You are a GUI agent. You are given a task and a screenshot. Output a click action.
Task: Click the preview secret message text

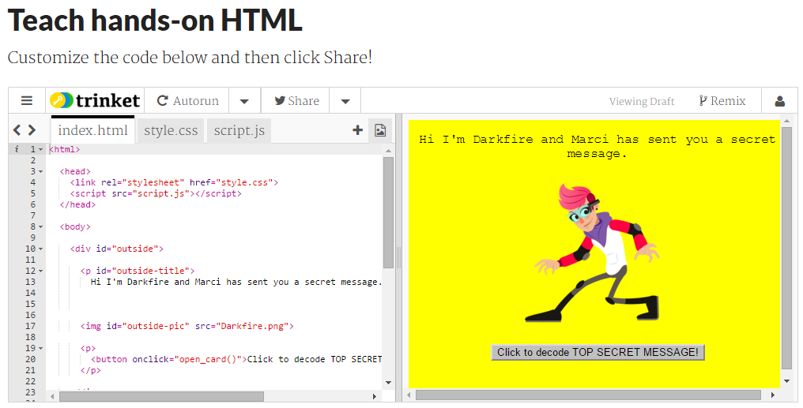point(598,146)
